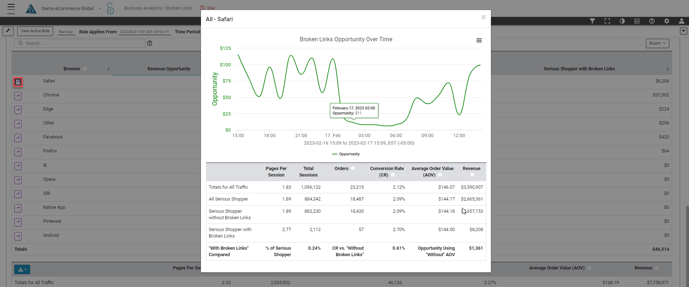The height and width of the screenshot is (287, 689).
Task: Toggle the Opportunity series in legend
Action: (346, 154)
